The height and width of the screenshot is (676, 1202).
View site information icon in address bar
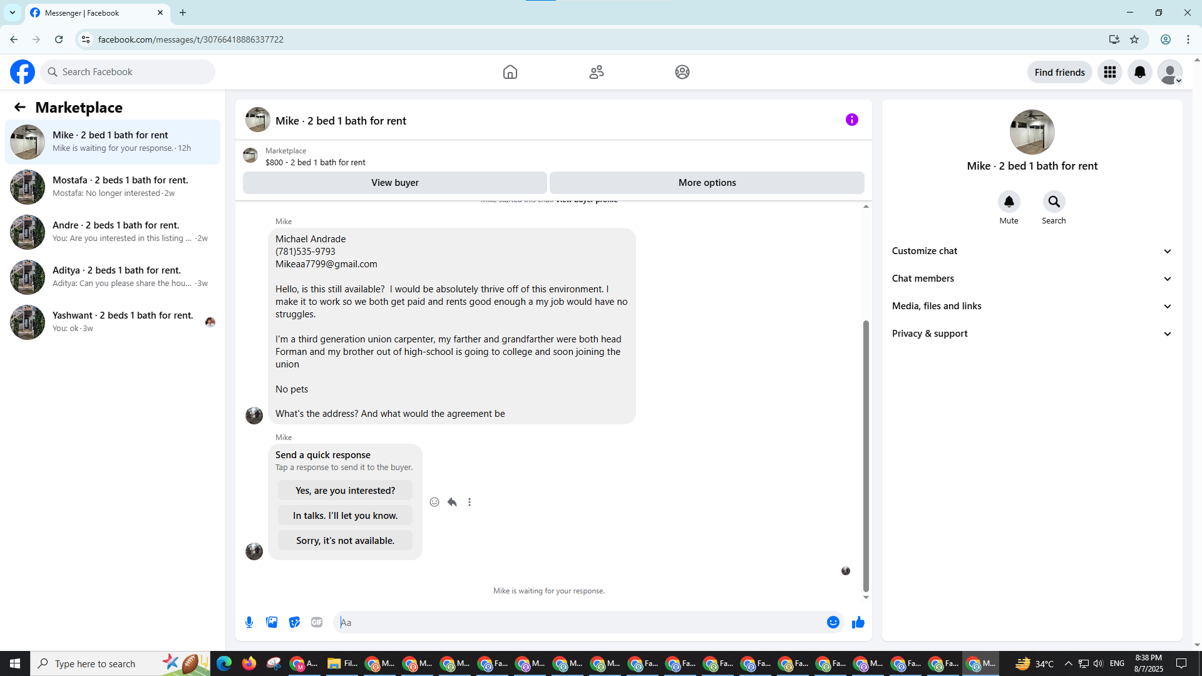[x=86, y=39]
